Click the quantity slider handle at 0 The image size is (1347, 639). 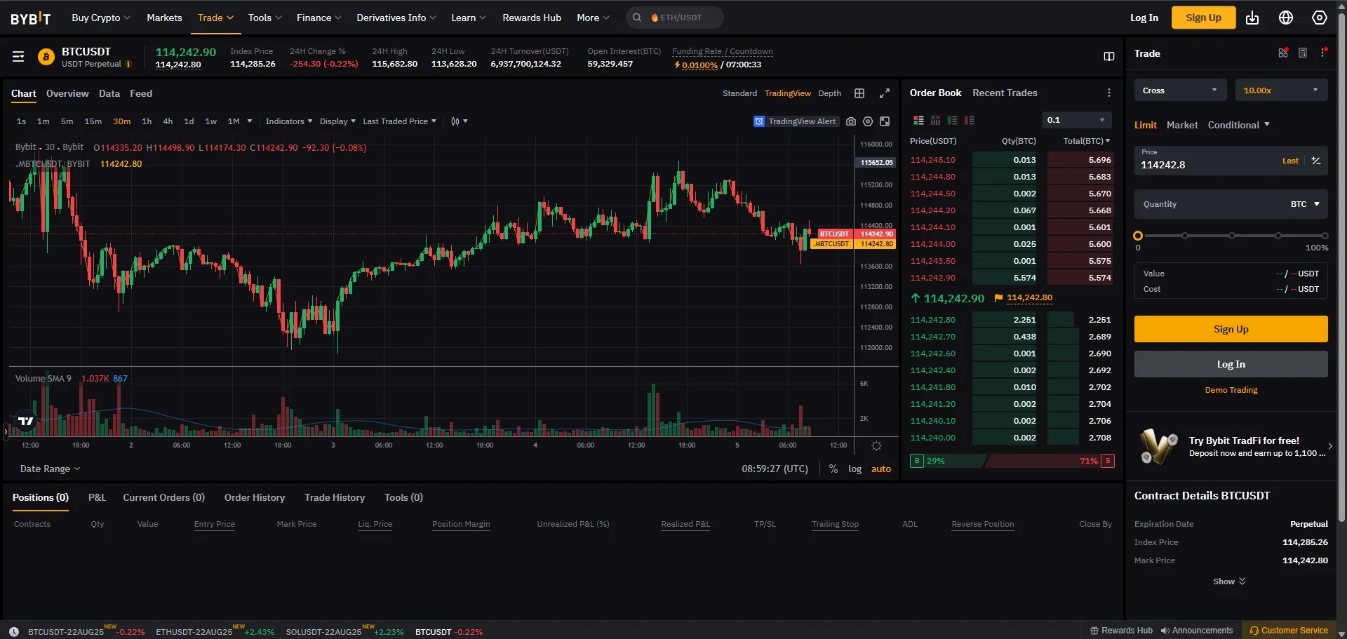tap(1138, 236)
